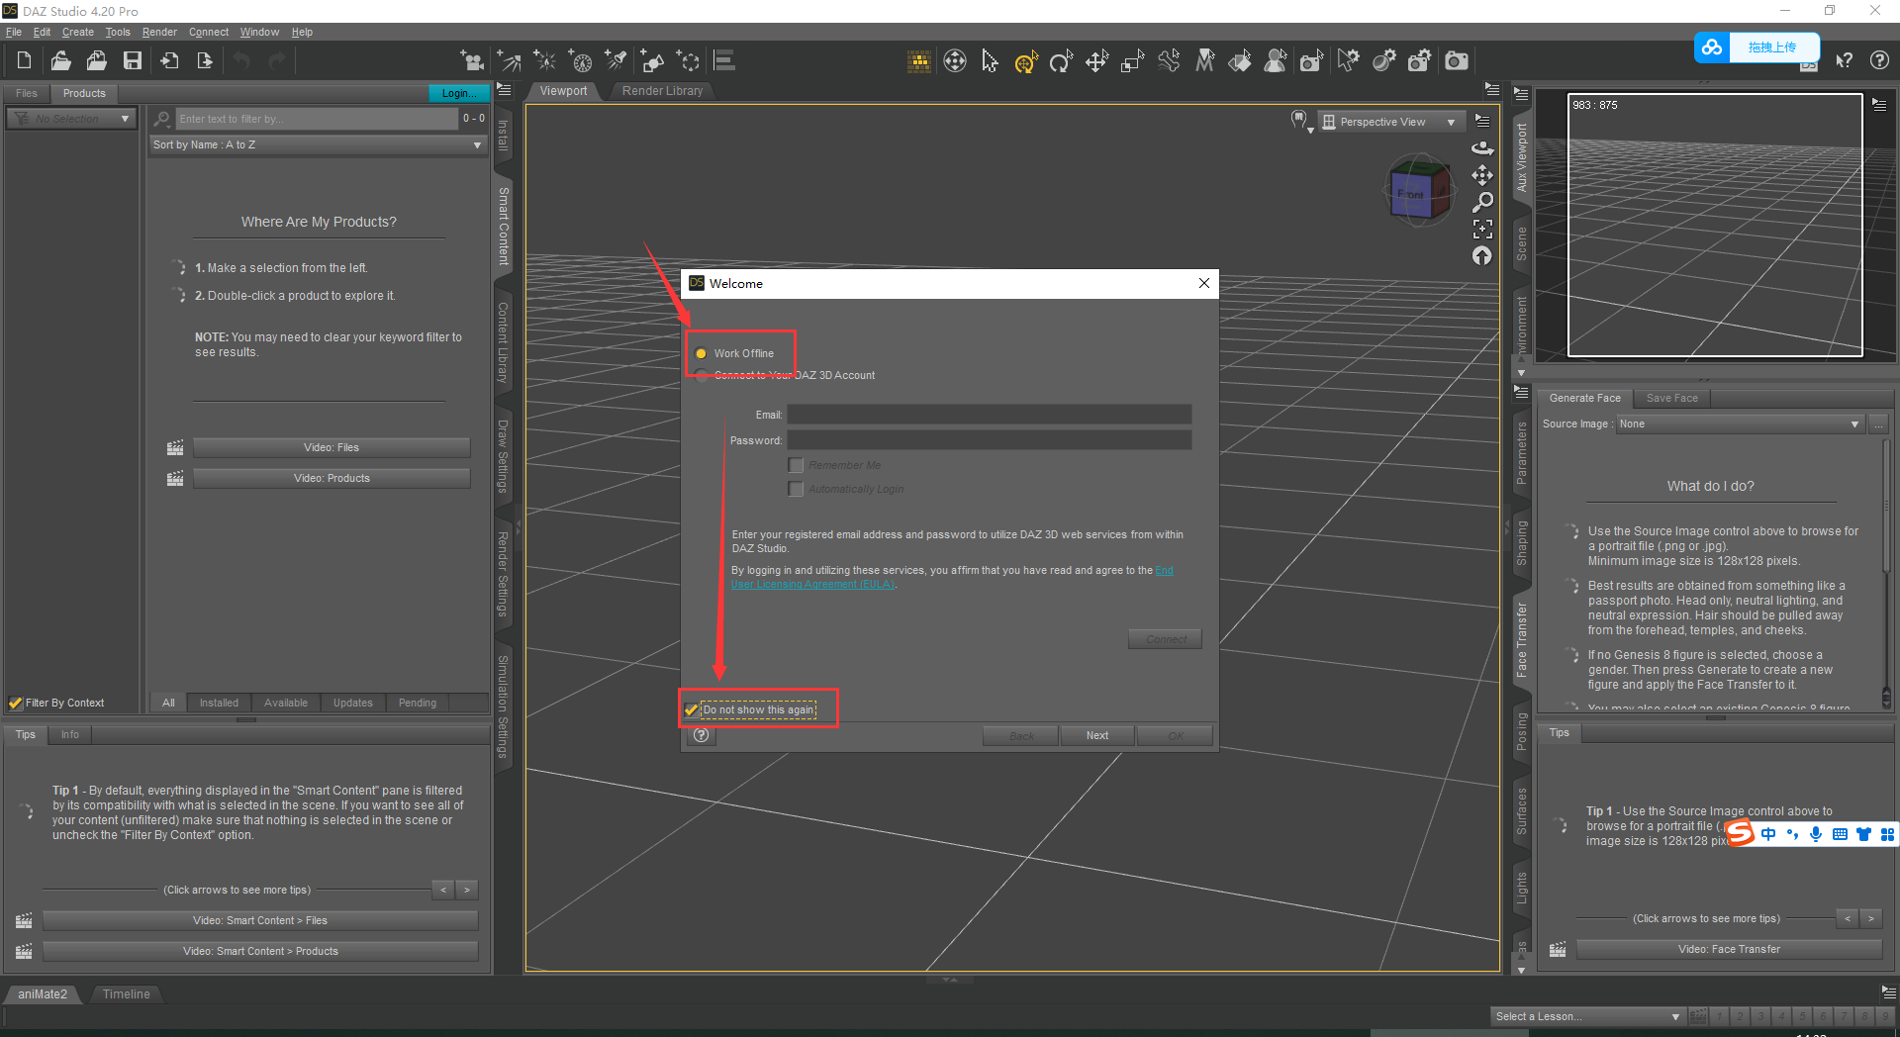Click the Export file icon
Screen dimensions: 1900x1037
click(x=205, y=61)
